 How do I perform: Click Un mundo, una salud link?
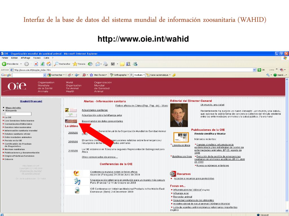pos(212,105)
